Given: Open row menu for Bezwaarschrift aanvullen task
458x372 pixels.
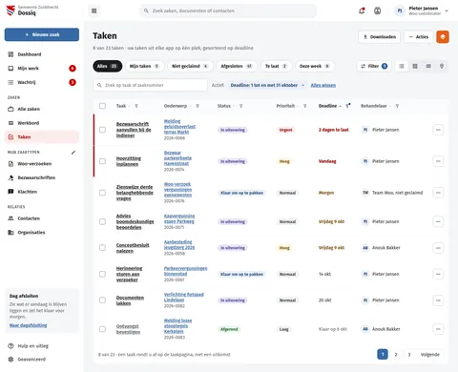Looking at the screenshot, I should point(438,130).
